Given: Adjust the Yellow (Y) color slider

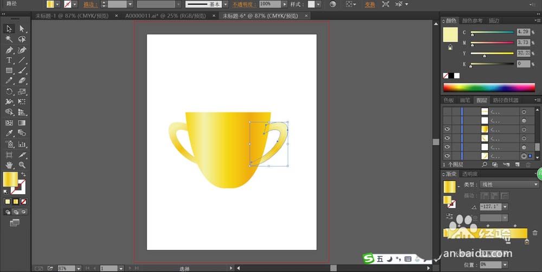Looking at the screenshot, I should (484, 55).
